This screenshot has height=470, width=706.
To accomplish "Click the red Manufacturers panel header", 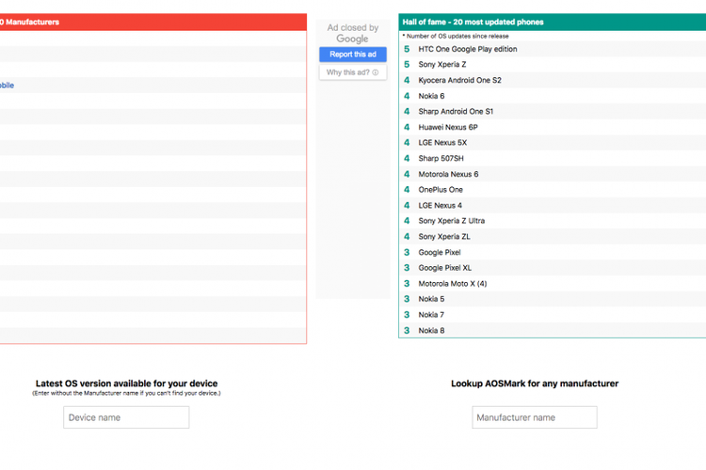I will coord(151,22).
